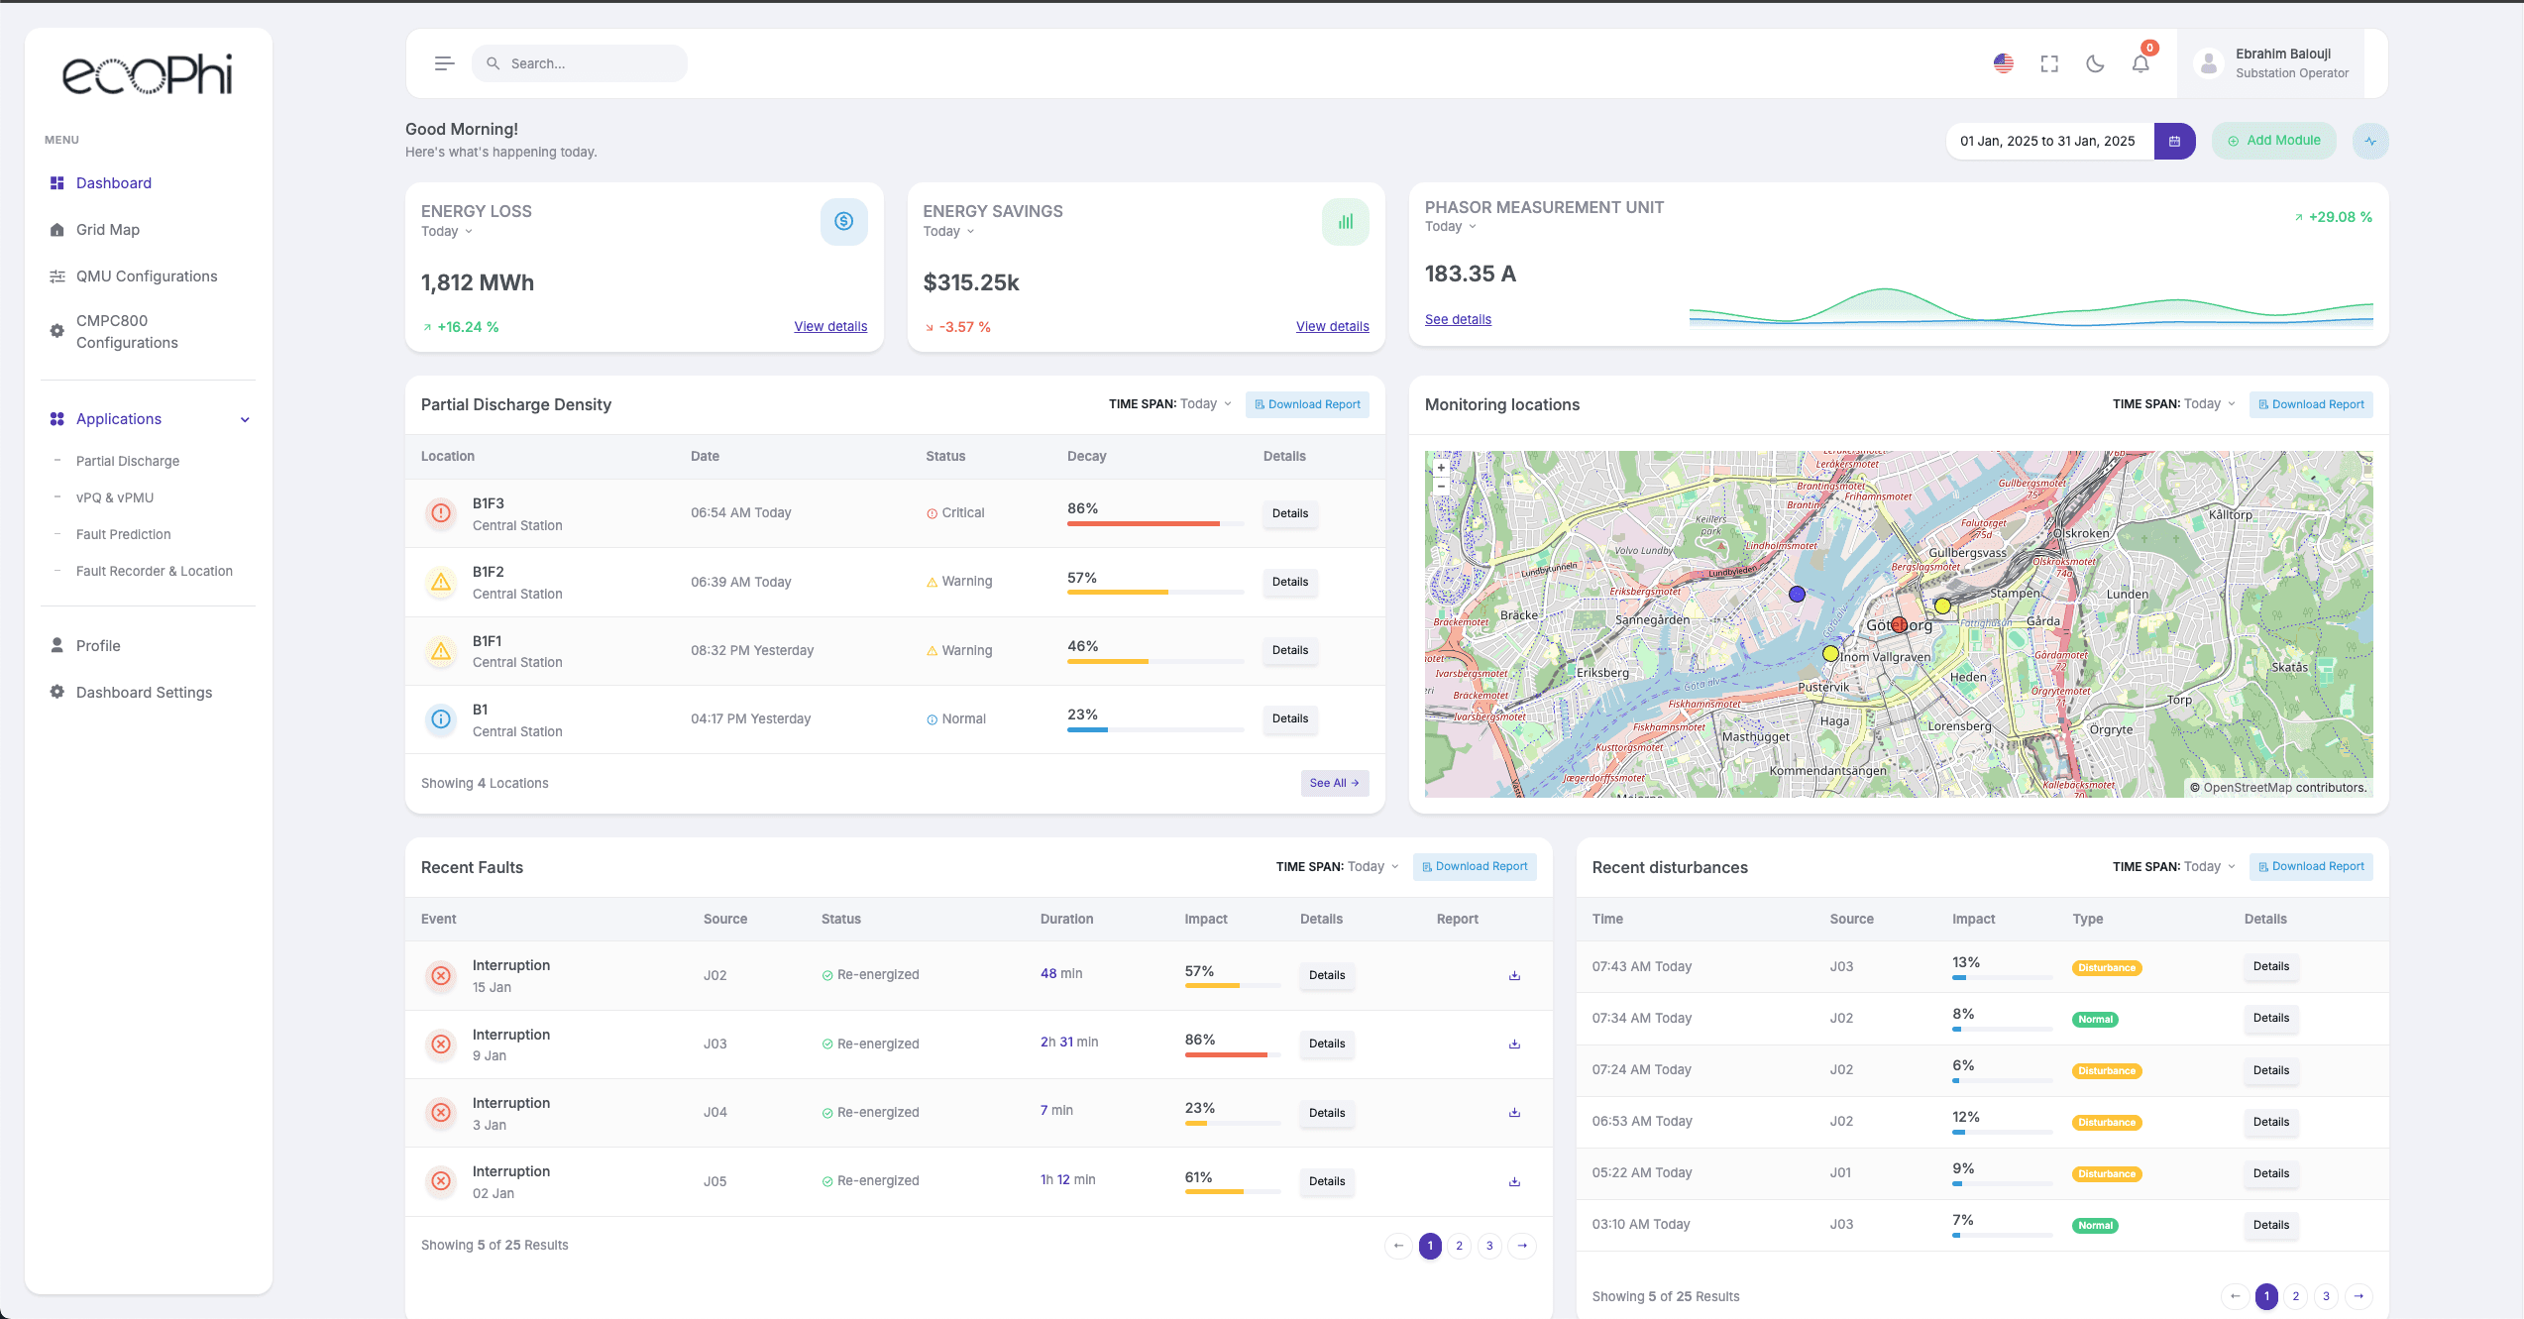Screen dimensions: 2524x1319
Task: Click the activity pulse icon button
Action: click(x=2370, y=141)
